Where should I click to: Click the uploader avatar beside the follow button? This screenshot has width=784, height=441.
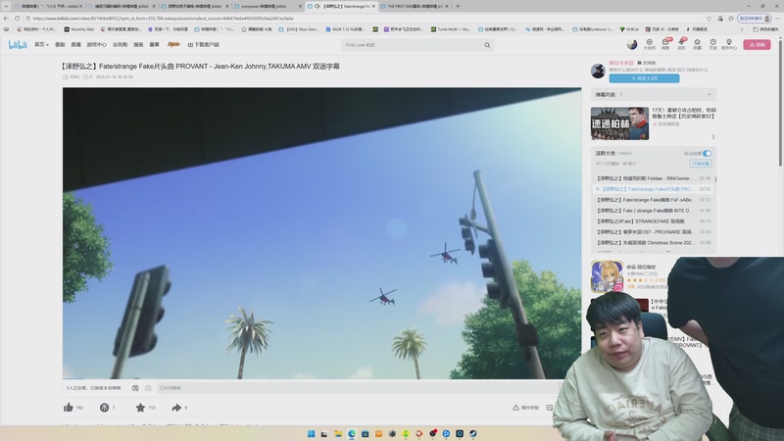click(598, 71)
